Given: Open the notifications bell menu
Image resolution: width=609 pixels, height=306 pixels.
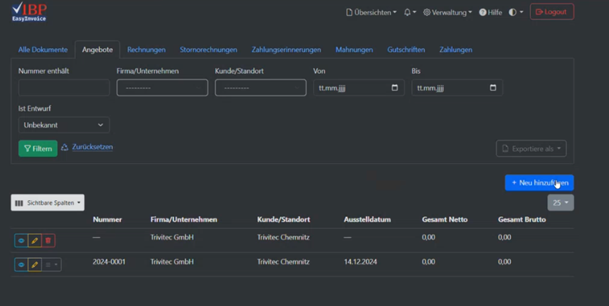Looking at the screenshot, I should click(x=410, y=12).
